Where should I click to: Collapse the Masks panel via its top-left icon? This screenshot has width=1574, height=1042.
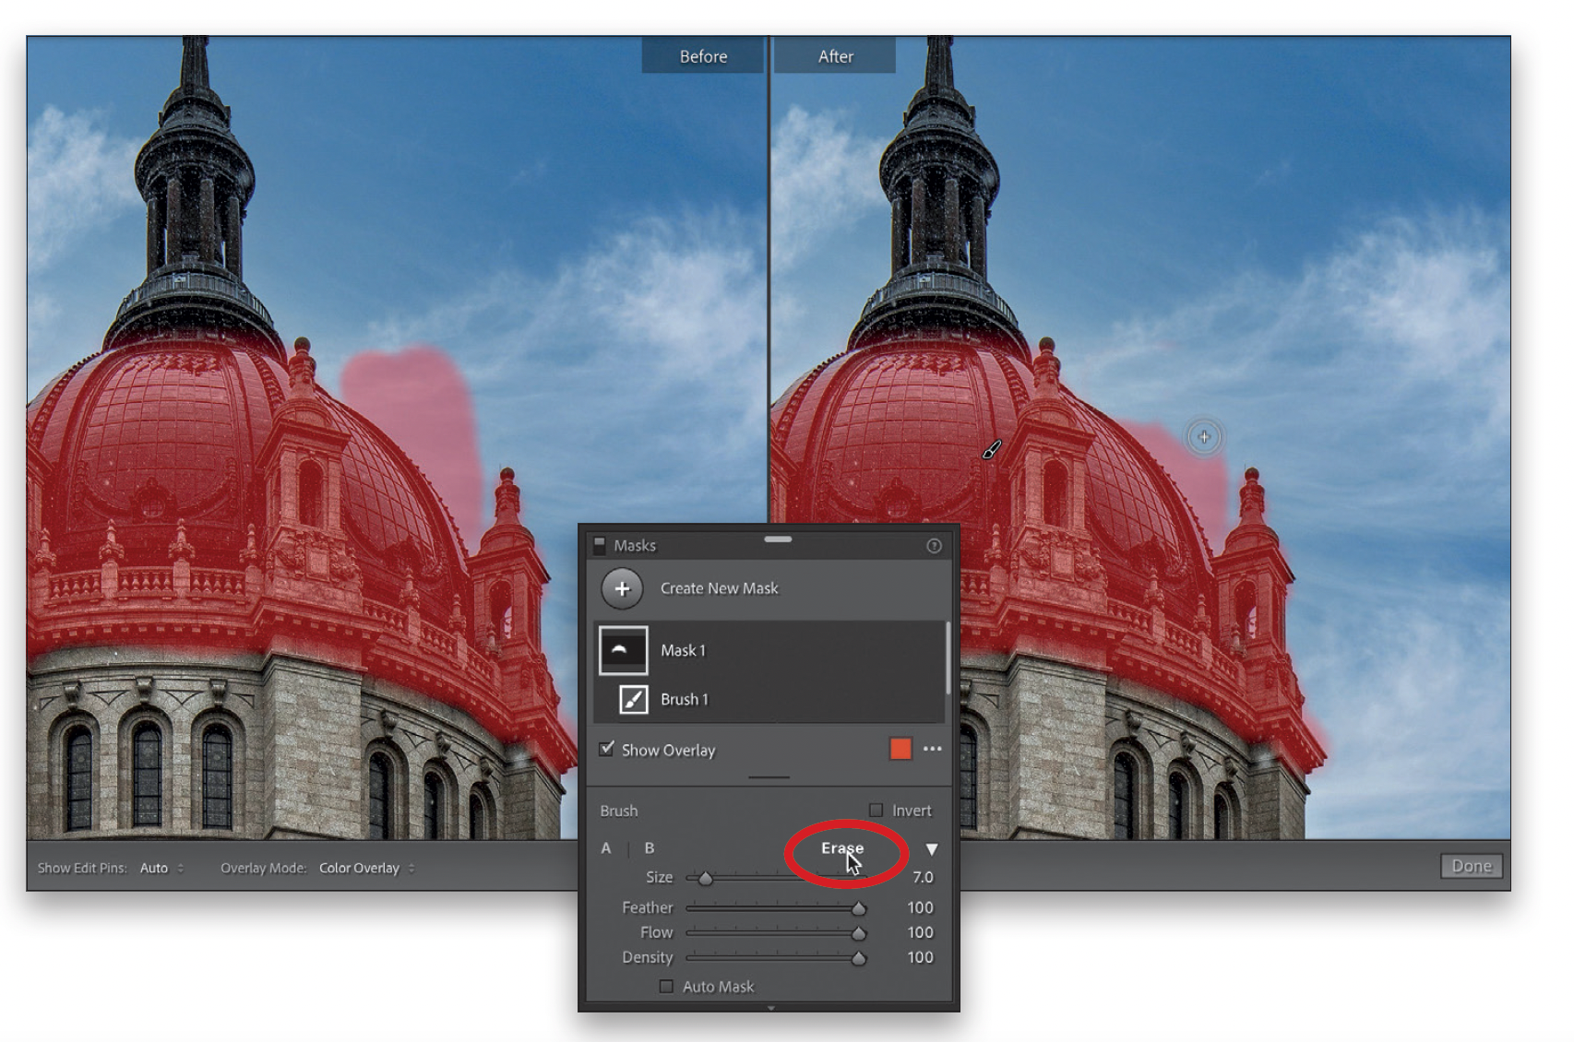599,545
